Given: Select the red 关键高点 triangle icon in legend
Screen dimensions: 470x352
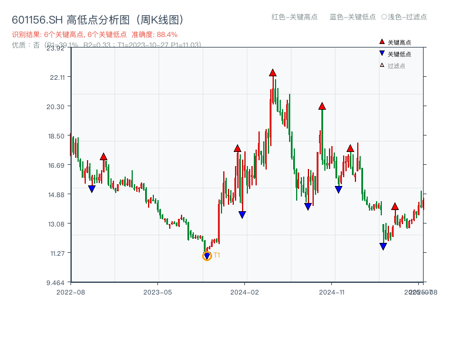Looking at the screenshot, I should (381, 42).
